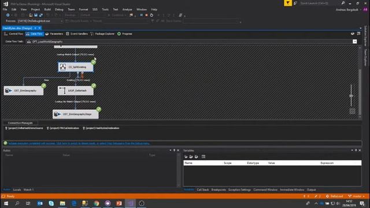Click the DeltaLoad repository in status bar

point(334,196)
